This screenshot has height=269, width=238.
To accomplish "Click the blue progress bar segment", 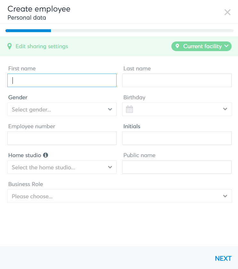I will click(x=28, y=31).
